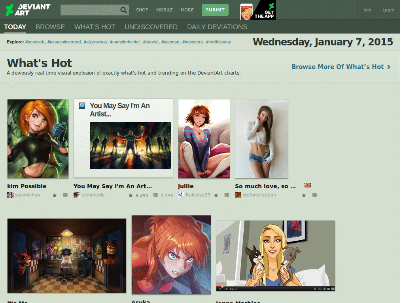Open the Jullie artwork thumbnail
The image size is (405, 303).
coord(204,139)
